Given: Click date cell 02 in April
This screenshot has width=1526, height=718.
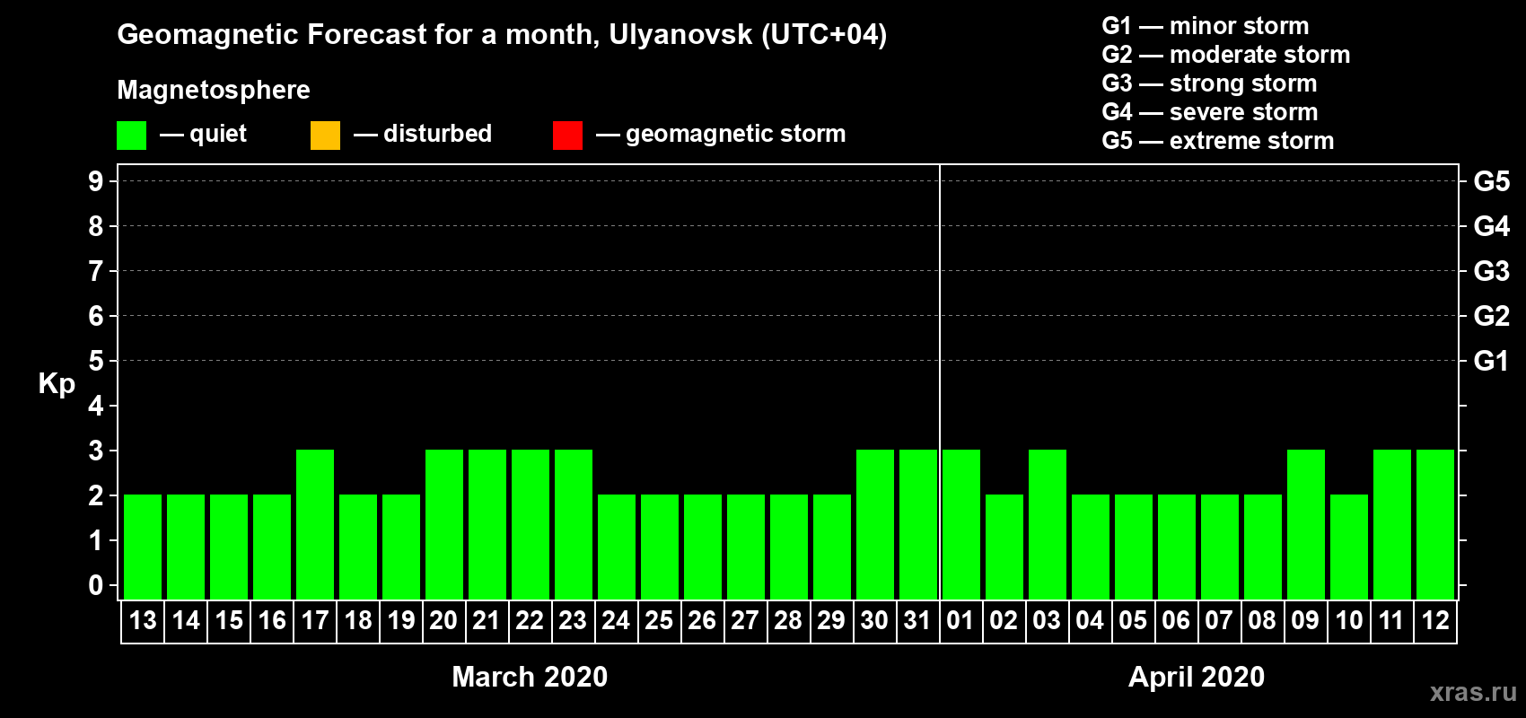Looking at the screenshot, I should [x=1004, y=621].
